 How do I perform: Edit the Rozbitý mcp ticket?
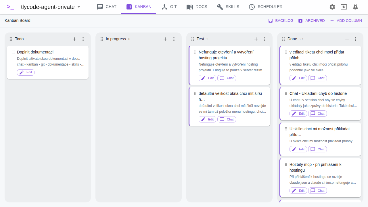click(x=298, y=191)
